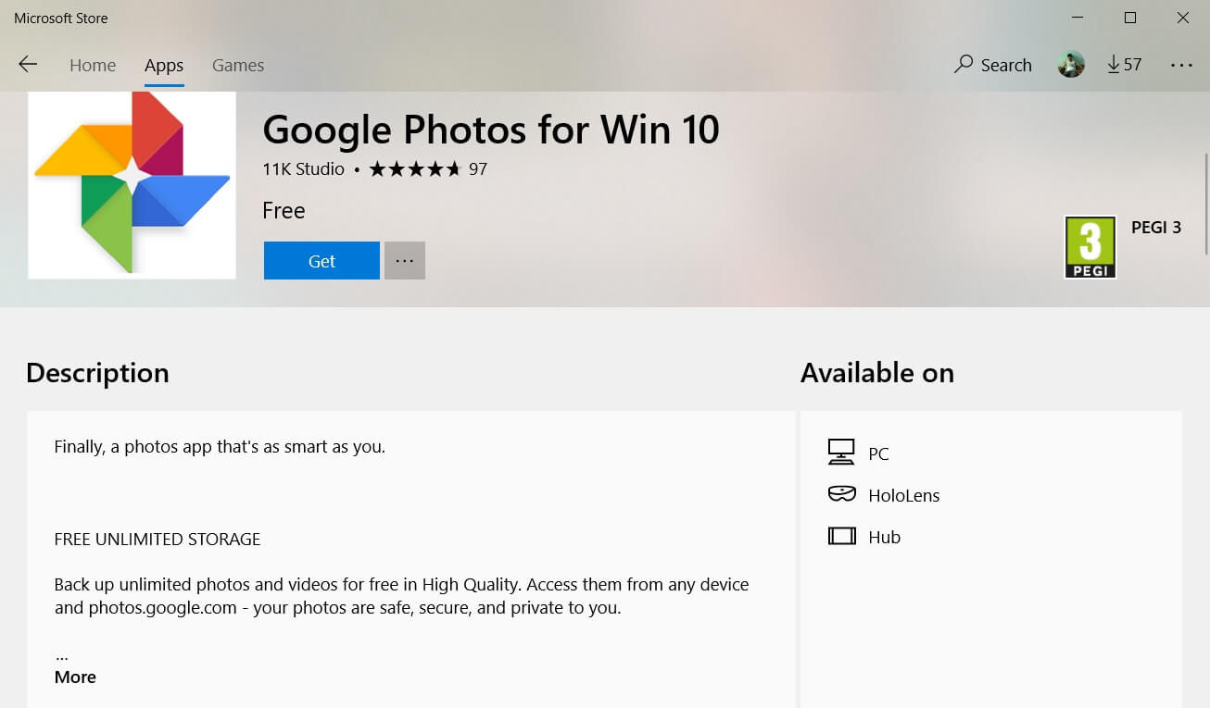The width and height of the screenshot is (1210, 708).
Task: Expand the description with More
Action: pyautogui.click(x=75, y=677)
